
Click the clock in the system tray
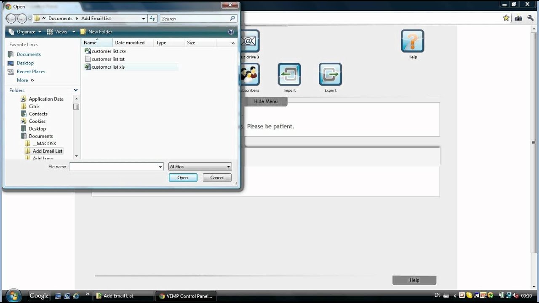tap(526, 296)
